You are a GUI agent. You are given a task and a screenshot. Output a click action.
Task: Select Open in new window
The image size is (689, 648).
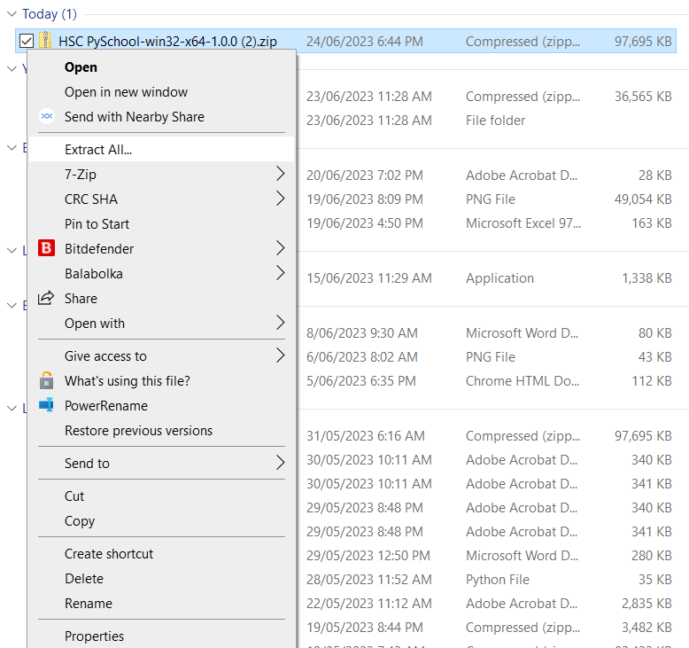126,92
